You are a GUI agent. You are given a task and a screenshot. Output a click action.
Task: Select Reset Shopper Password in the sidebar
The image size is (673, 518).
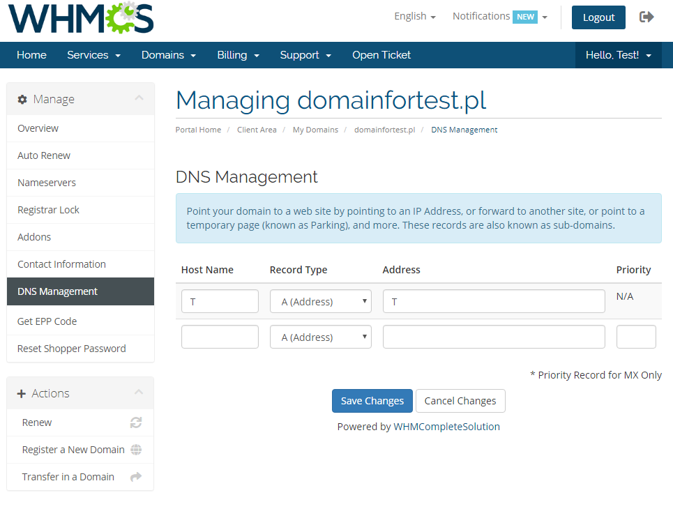click(x=80, y=349)
